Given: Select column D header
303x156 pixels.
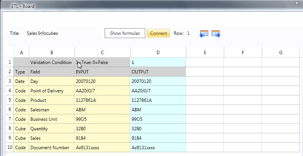Looking at the screenshot, I should click(x=158, y=53).
